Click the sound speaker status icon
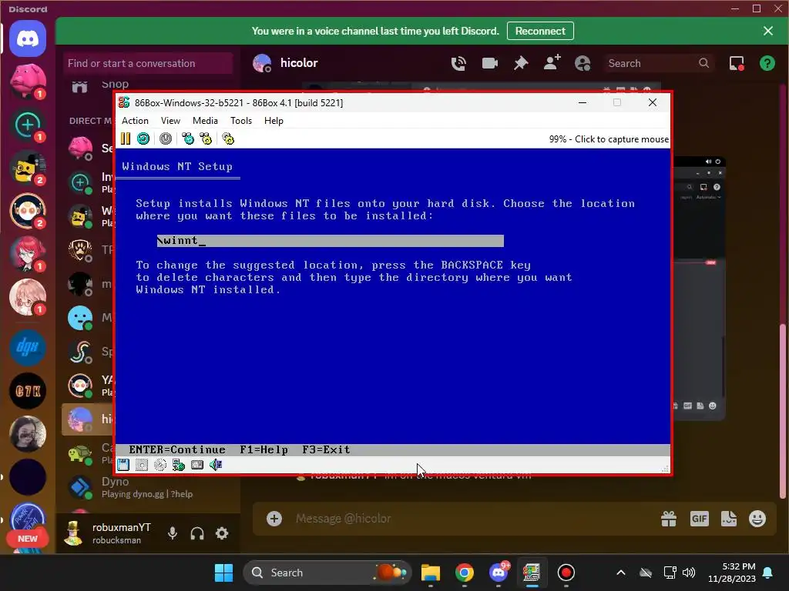 pos(216,465)
